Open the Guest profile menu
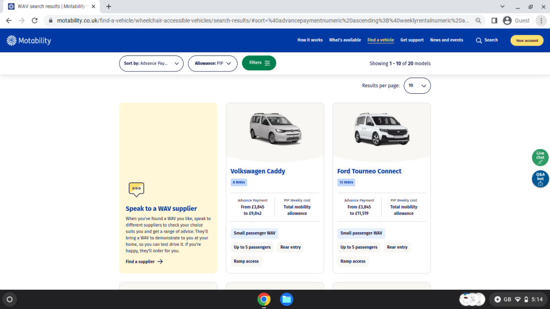This screenshot has height=309, width=550. [x=518, y=21]
